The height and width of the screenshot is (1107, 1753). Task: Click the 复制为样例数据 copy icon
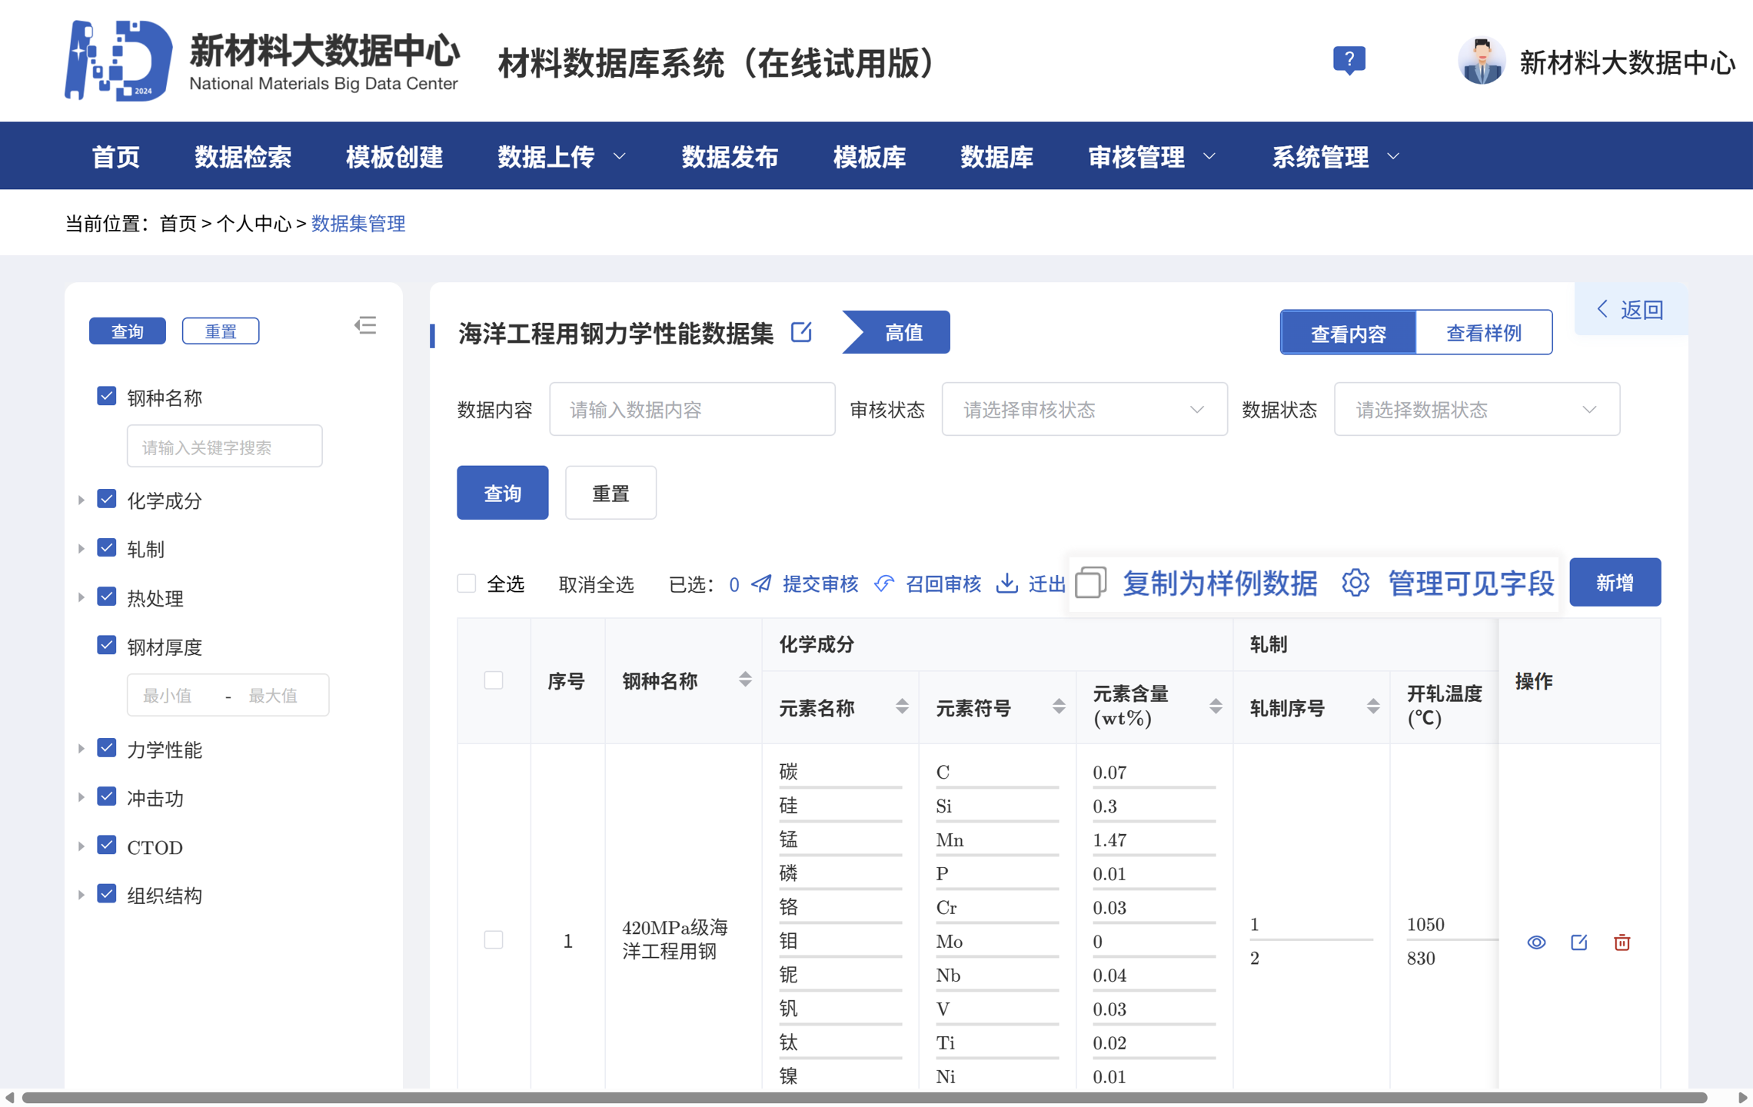point(1090,583)
